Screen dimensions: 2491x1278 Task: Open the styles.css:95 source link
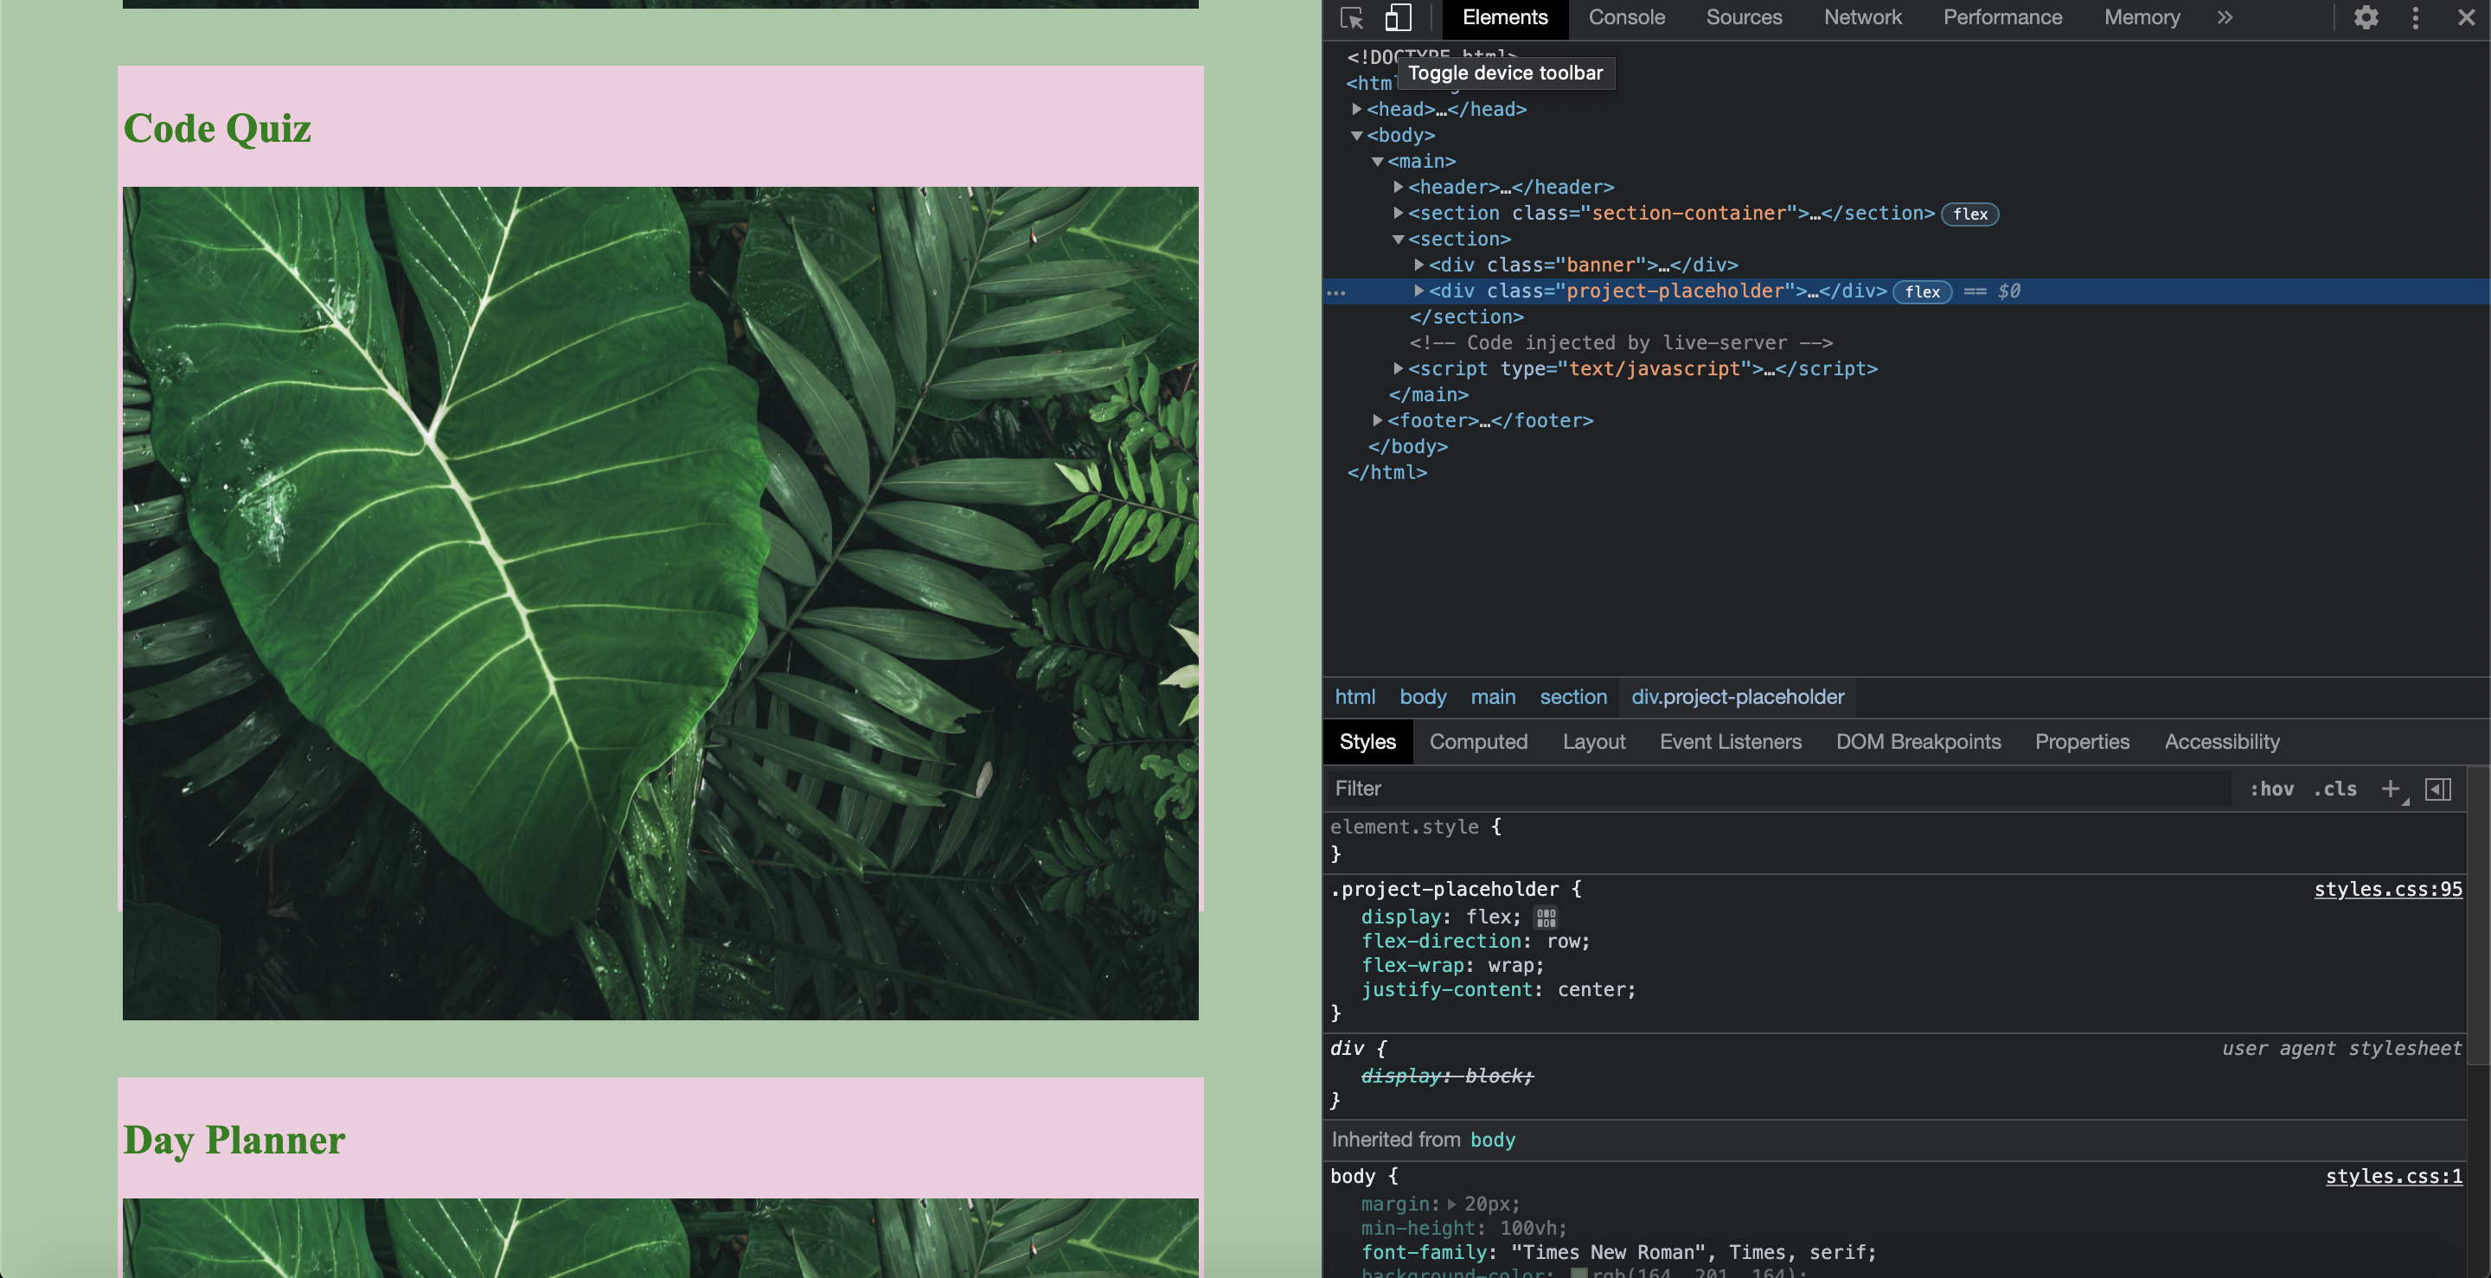coord(2387,890)
